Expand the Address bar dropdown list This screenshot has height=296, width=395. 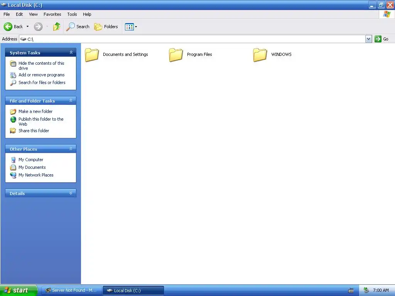click(368, 39)
